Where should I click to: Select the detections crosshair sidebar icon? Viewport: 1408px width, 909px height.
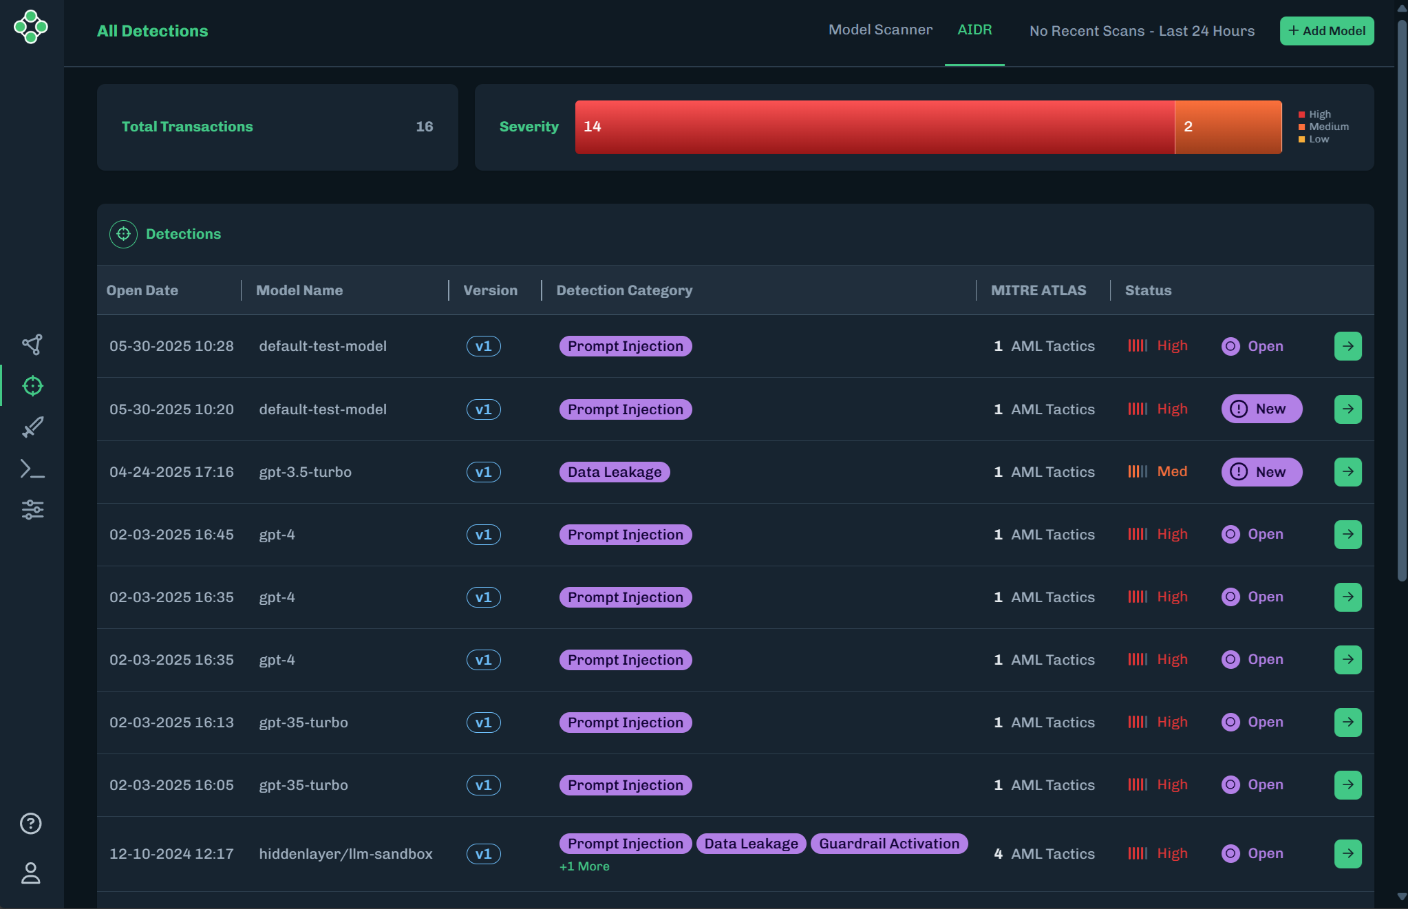32,386
